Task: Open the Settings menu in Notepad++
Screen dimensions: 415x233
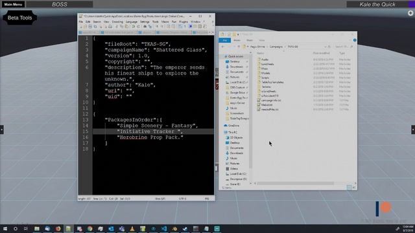Action: coord(145,21)
